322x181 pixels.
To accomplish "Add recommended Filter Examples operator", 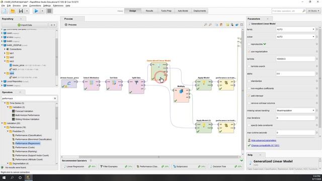I will (x=116, y=166).
